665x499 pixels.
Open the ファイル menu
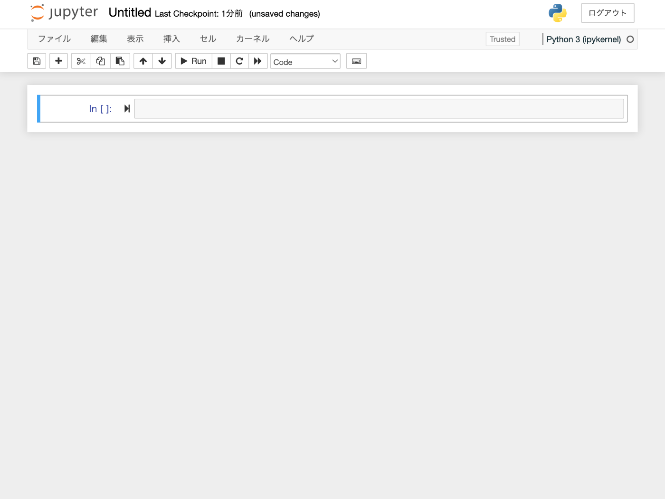tap(54, 39)
